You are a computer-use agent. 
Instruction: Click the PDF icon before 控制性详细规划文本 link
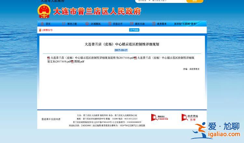(135, 58)
